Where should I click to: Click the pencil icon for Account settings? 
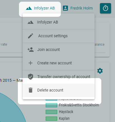pyautogui.click(x=30, y=36)
